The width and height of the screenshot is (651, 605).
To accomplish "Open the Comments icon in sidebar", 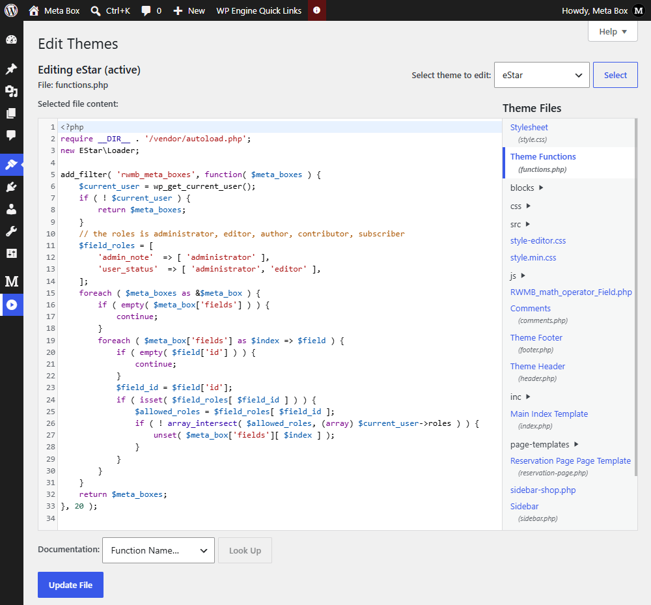I will click(11, 135).
